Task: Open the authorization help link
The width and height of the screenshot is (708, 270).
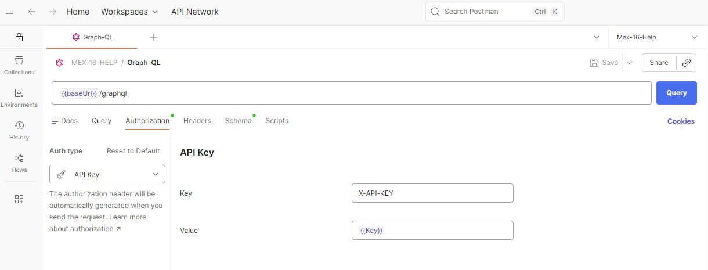Action: [x=92, y=229]
